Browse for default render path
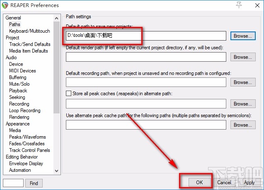 (243, 57)
